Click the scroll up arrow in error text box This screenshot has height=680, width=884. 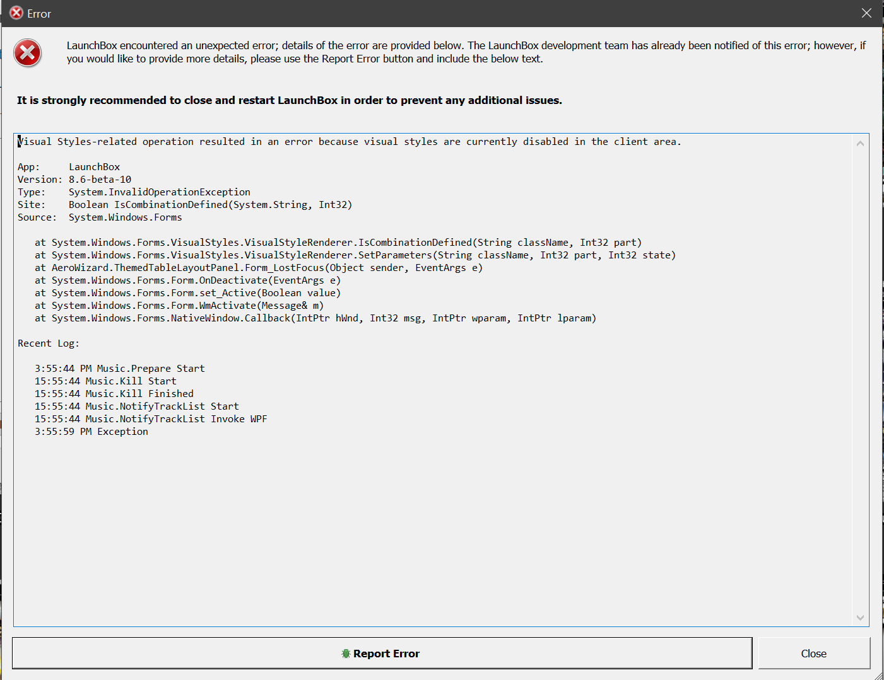tap(860, 143)
